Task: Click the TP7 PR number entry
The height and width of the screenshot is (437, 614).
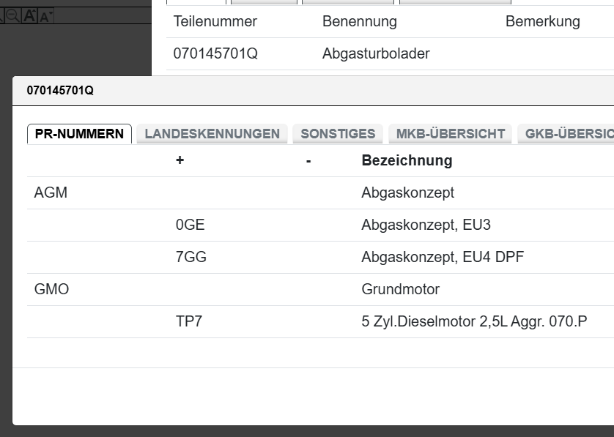Action: tap(188, 321)
